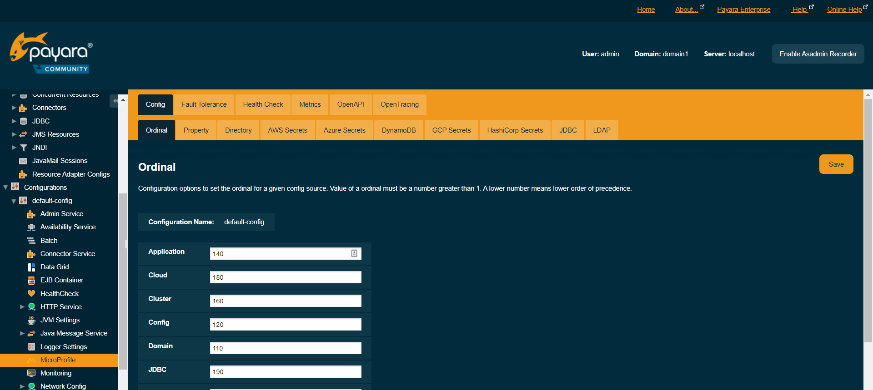Click the HealthCheck heart icon
This screenshot has width=873, height=390.
(31, 294)
